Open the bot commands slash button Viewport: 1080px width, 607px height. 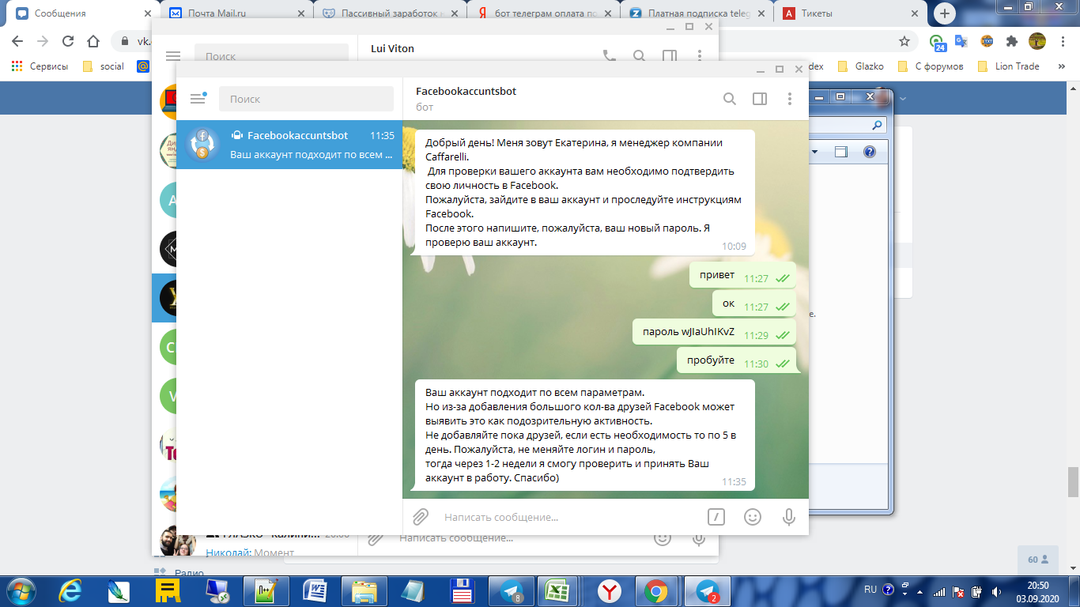point(716,517)
